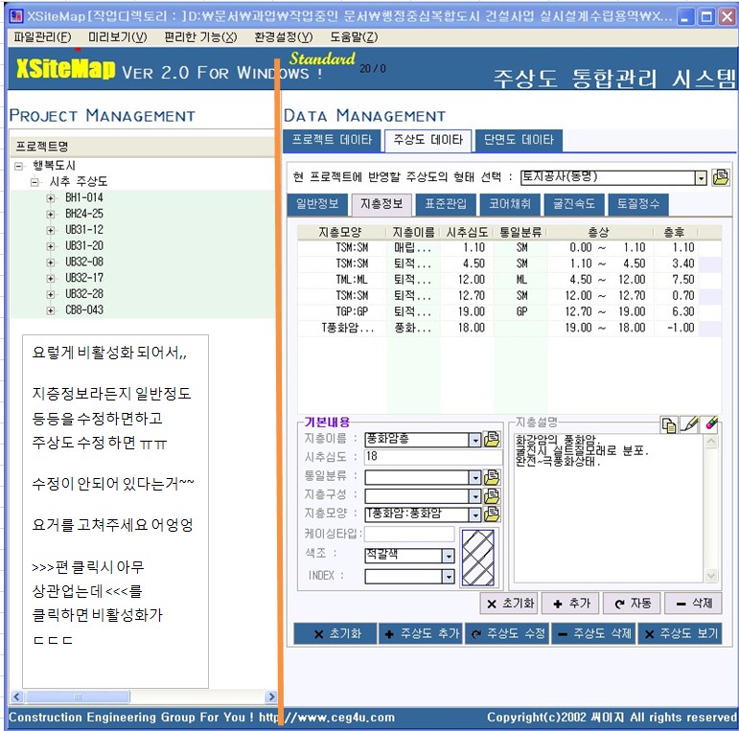The image size is (739, 731).
Task: Select the 표준관입 sub-tab
Action: [x=446, y=203]
